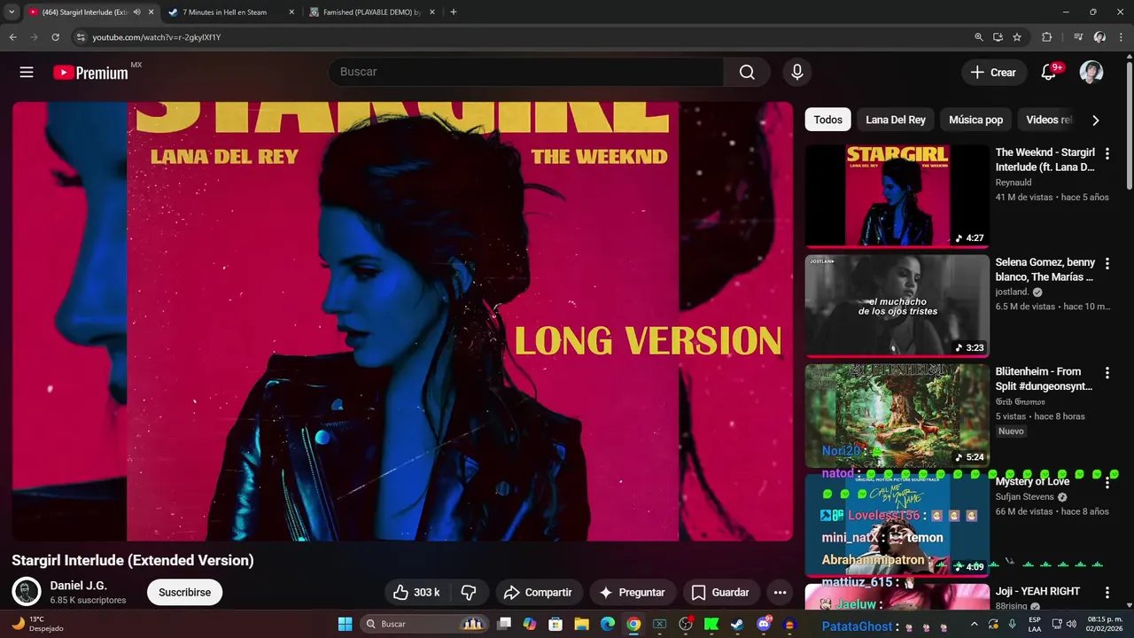Dislike the video with thumbs down
1134x638 pixels.
(469, 592)
